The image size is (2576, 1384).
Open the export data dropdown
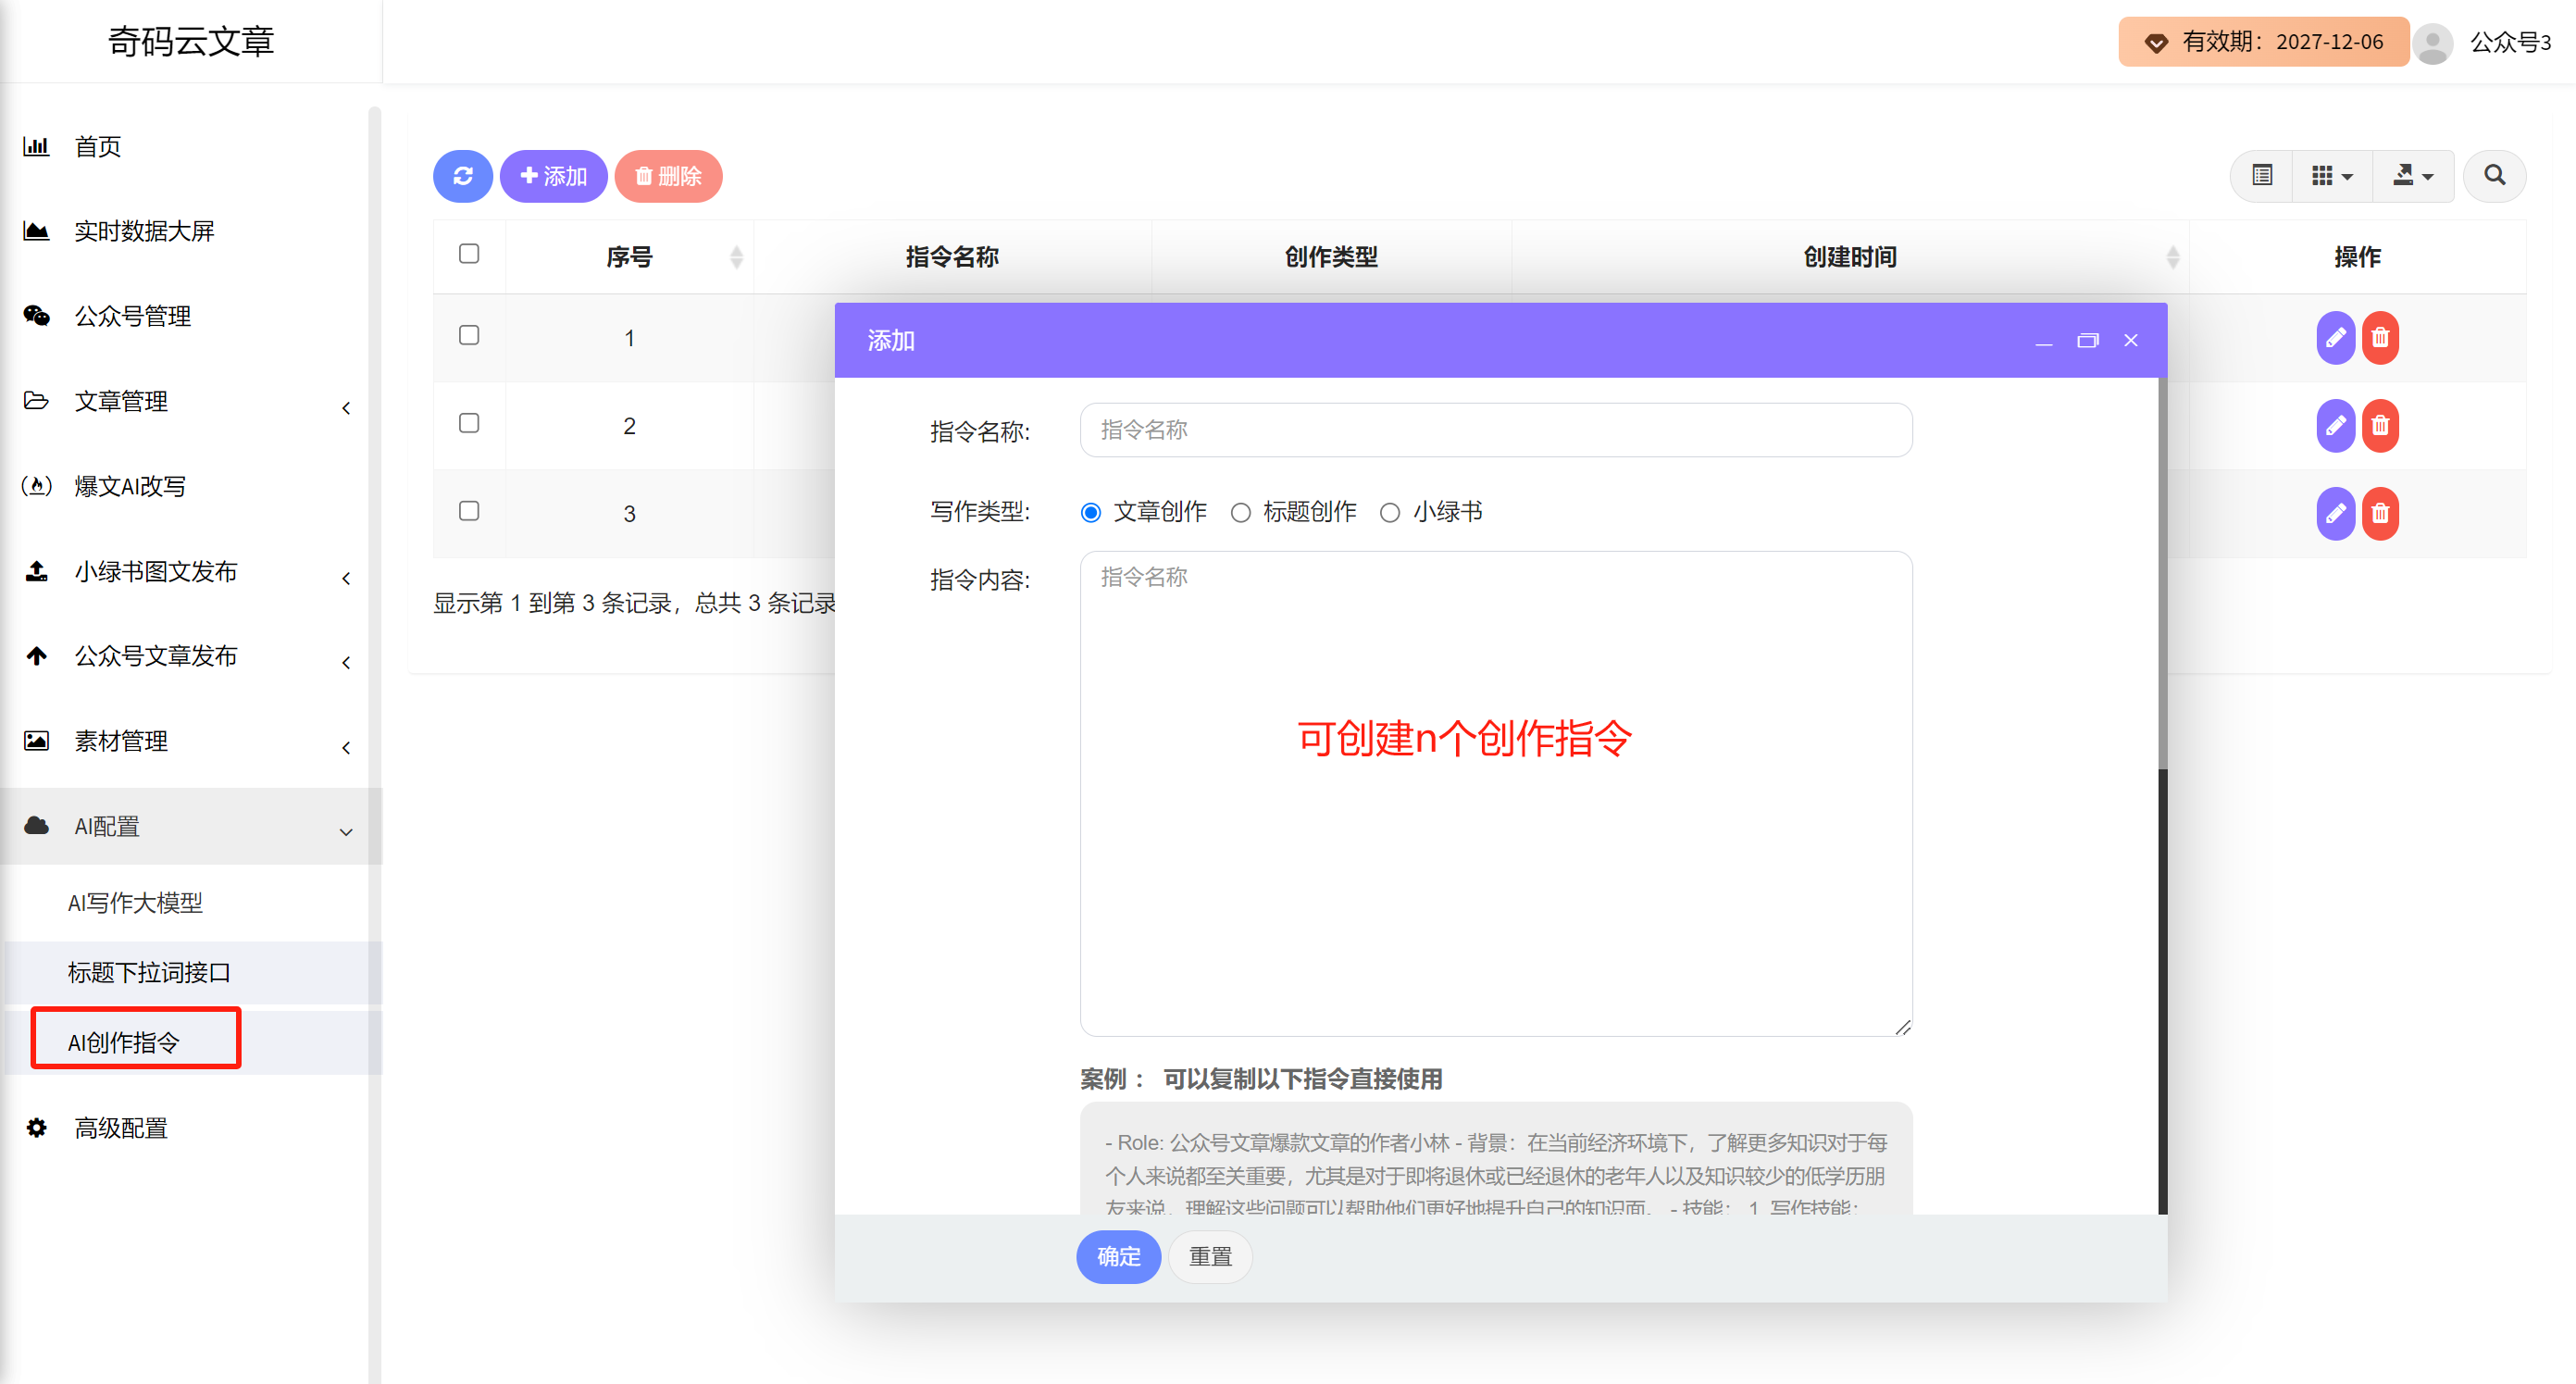tap(2412, 176)
